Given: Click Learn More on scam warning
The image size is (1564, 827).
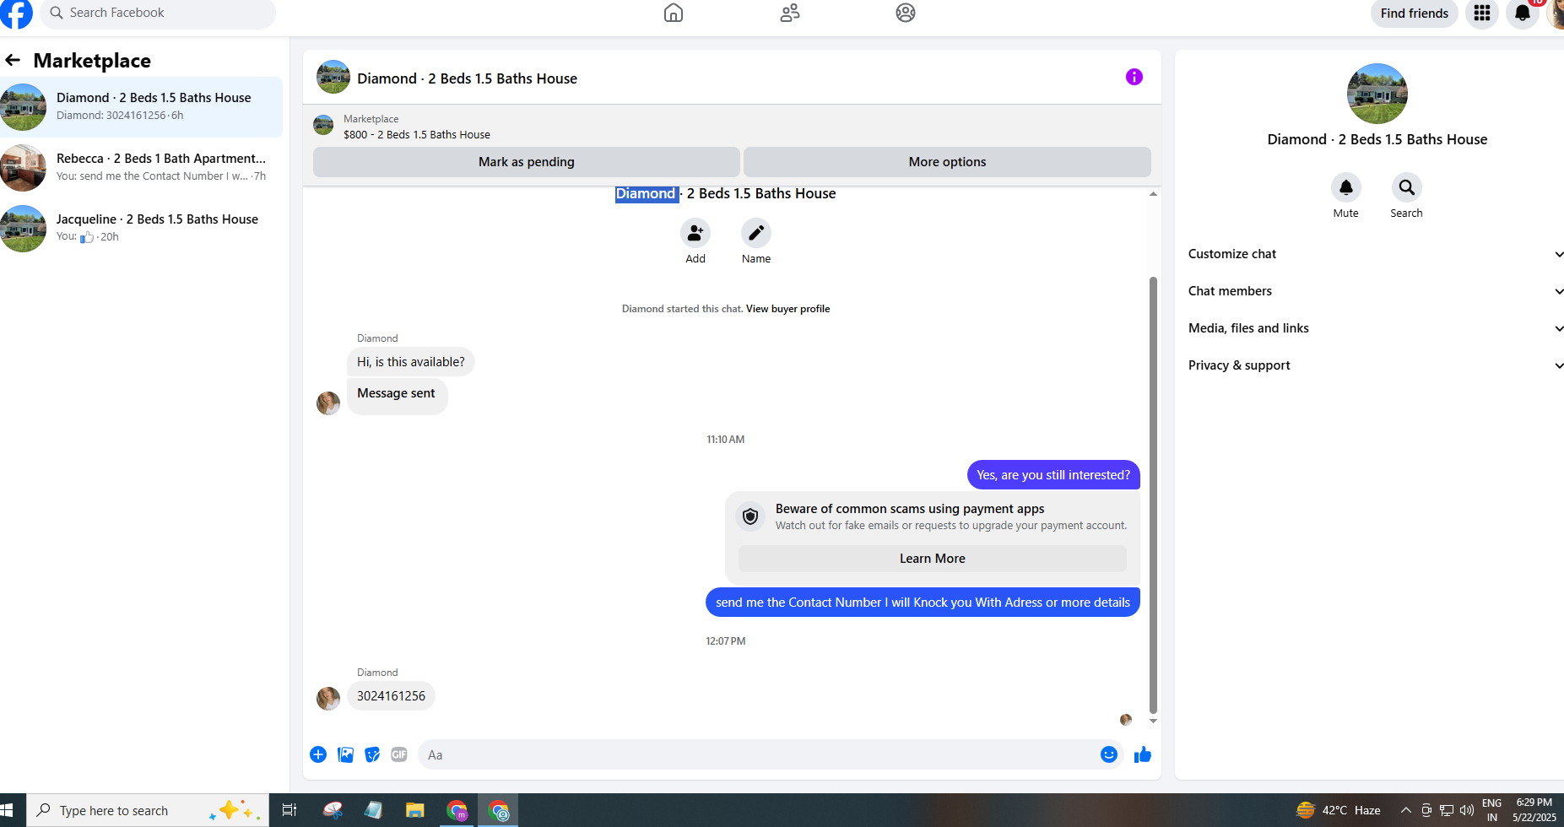Looking at the screenshot, I should point(933,559).
